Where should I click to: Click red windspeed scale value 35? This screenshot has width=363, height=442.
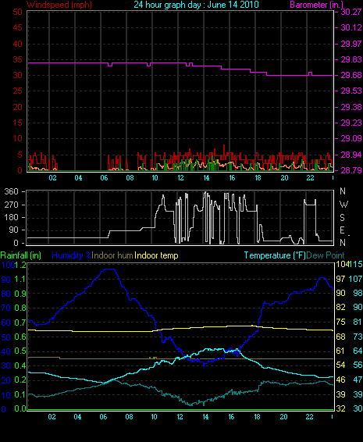pyautogui.click(x=17, y=59)
